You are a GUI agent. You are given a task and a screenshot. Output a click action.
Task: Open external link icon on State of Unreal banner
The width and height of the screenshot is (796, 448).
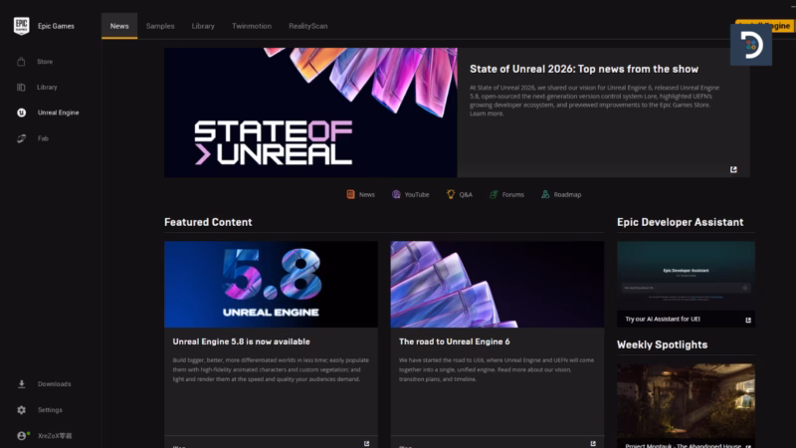733,169
